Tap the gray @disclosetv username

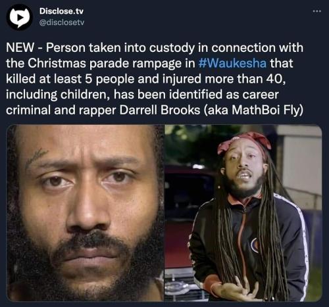point(62,22)
